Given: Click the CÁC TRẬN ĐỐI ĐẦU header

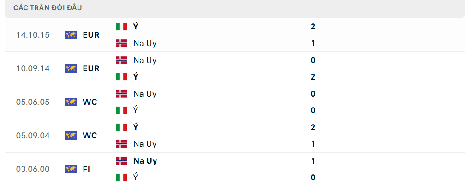Looking at the screenshot, I should (x=48, y=8).
